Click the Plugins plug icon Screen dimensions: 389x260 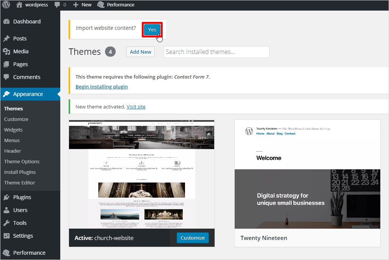[x=6, y=197]
